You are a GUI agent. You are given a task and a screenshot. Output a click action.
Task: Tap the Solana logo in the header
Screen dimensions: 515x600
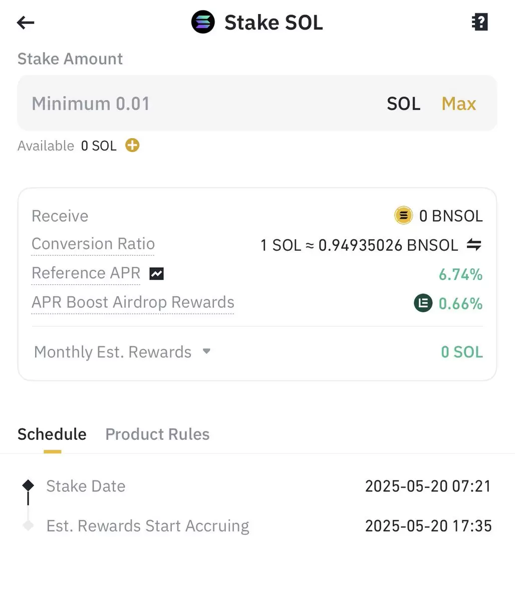pos(203,22)
